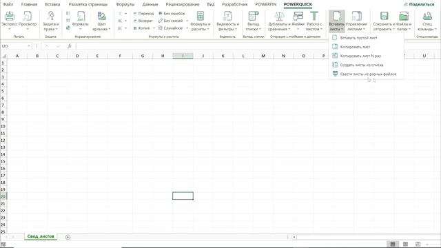
Task: Click the Без ошибок button
Action: click(x=172, y=14)
